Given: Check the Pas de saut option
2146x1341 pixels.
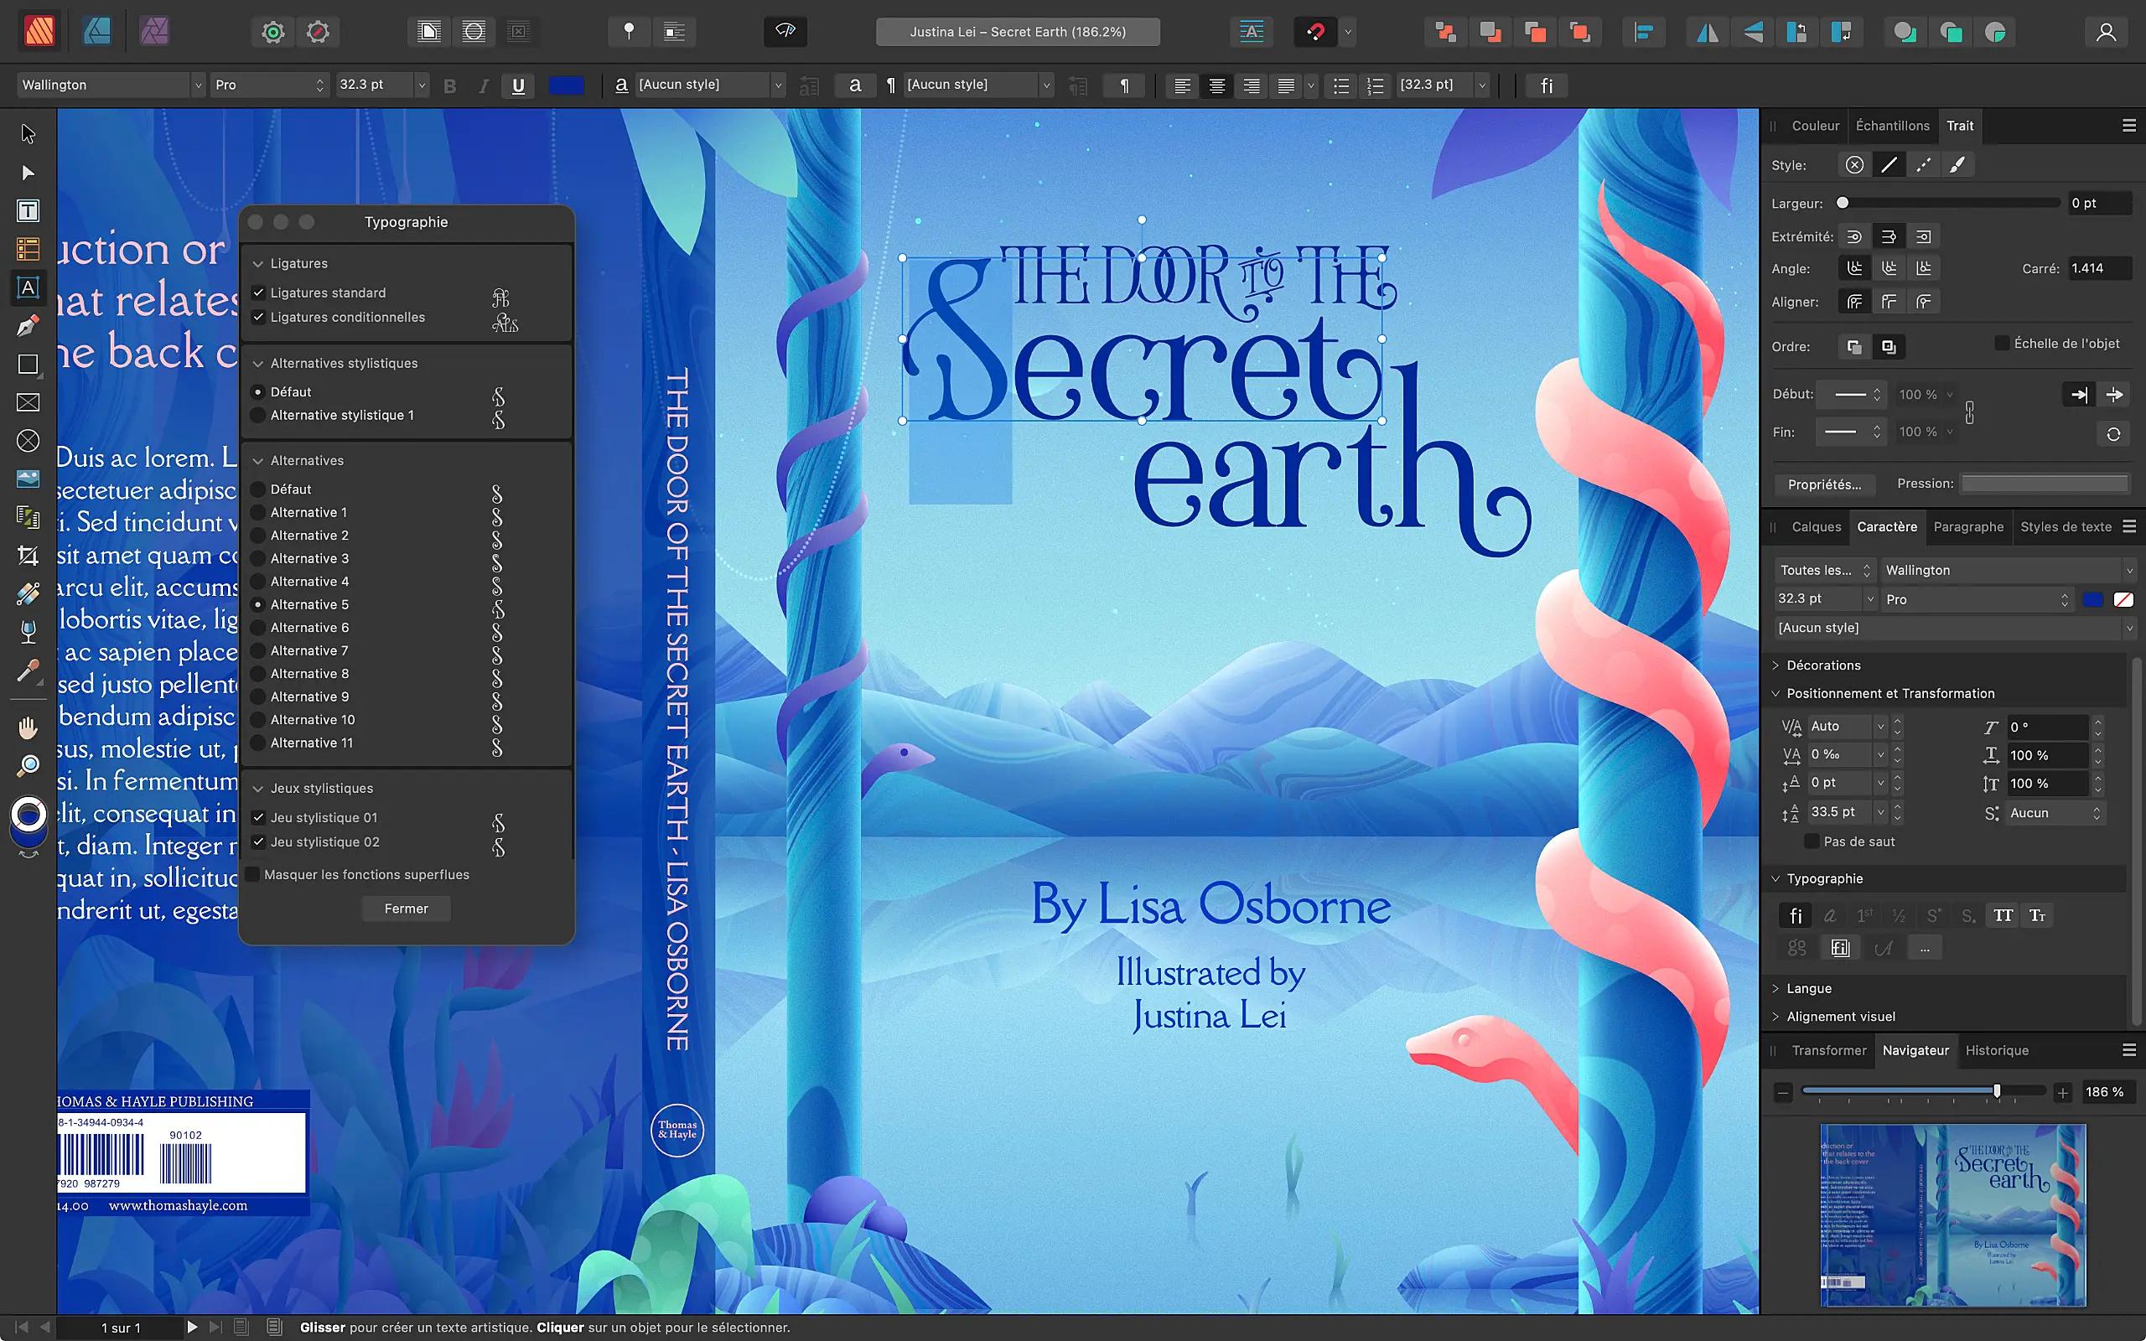Looking at the screenshot, I should point(1812,841).
